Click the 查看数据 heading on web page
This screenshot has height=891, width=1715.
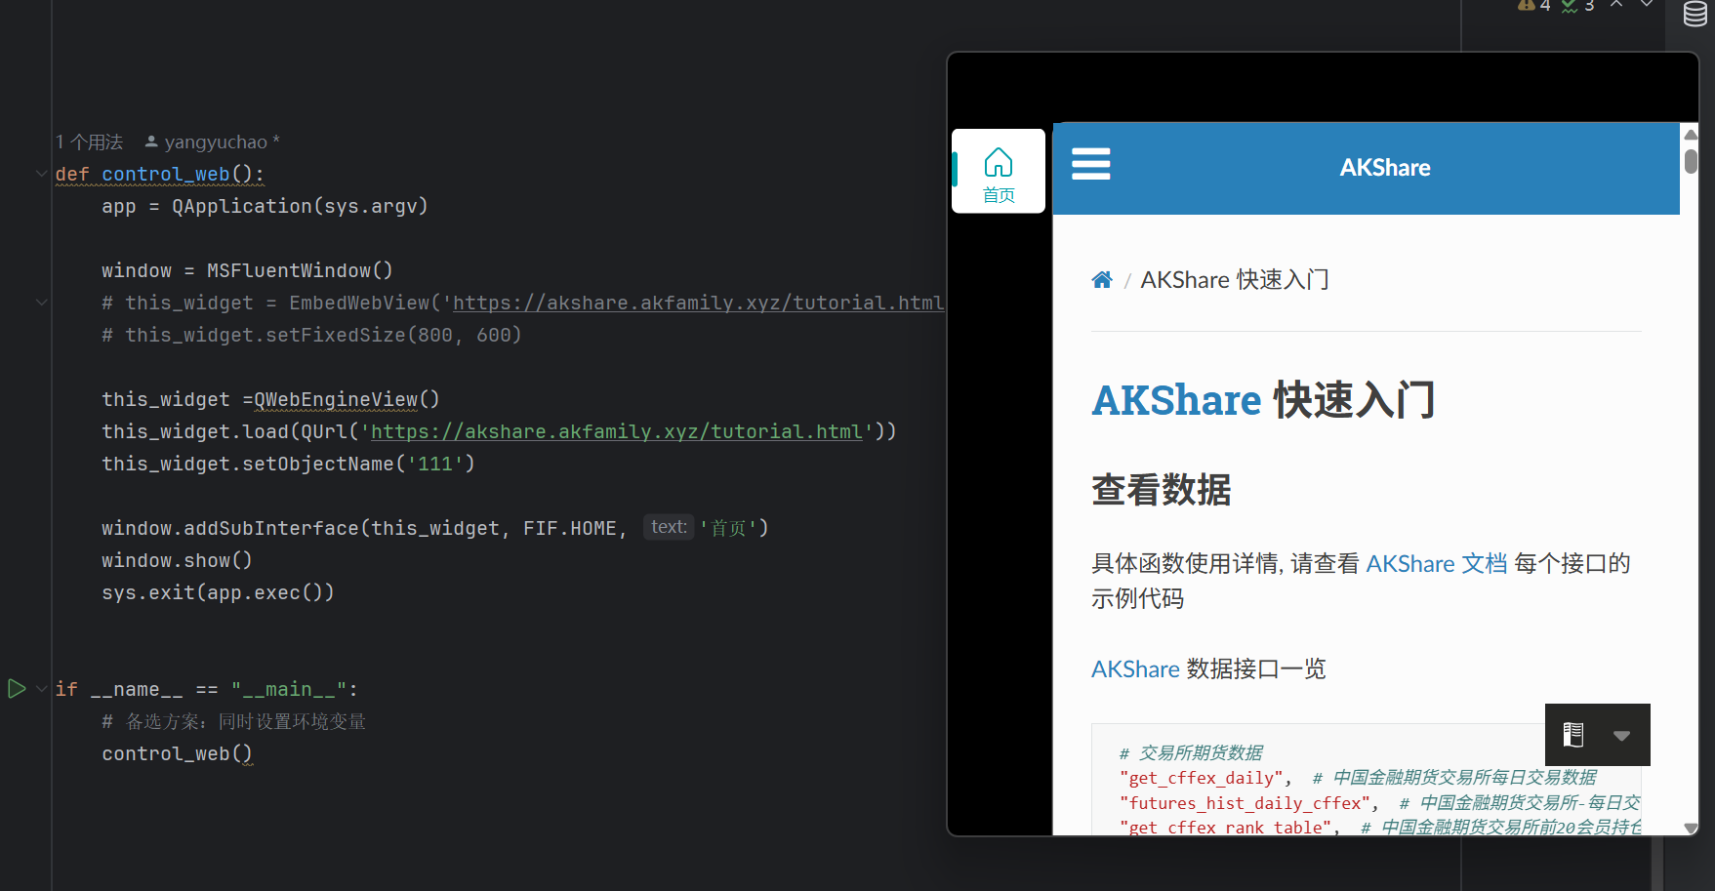(1161, 490)
